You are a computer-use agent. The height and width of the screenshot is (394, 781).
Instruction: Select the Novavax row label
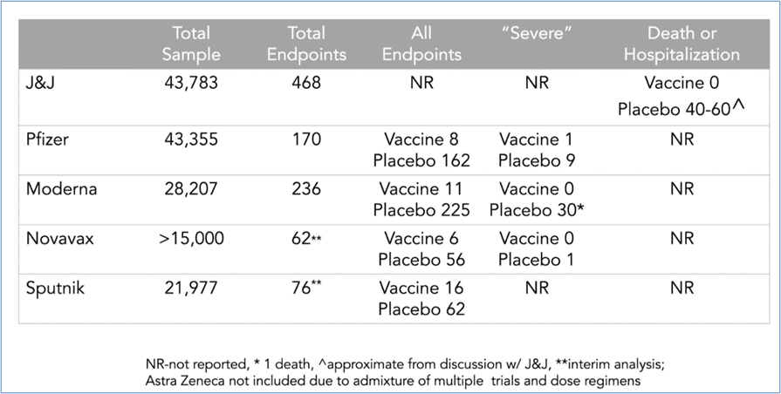pyautogui.click(x=61, y=239)
